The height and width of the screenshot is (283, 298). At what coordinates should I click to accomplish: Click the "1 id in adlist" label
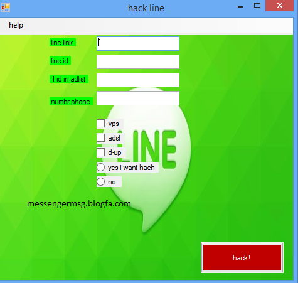click(69, 79)
